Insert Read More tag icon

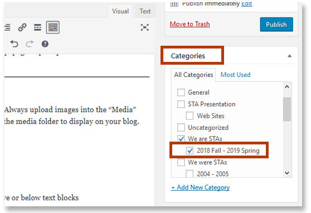pos(37,27)
